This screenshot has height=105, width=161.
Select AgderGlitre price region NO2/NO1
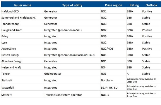pyautogui.click(x=107, y=49)
